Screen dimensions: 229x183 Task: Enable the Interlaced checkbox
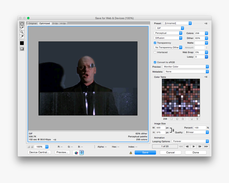tap(155, 52)
